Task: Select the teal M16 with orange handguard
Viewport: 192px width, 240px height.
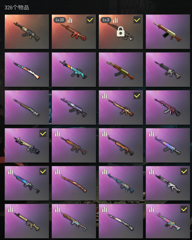Action: click(74, 70)
